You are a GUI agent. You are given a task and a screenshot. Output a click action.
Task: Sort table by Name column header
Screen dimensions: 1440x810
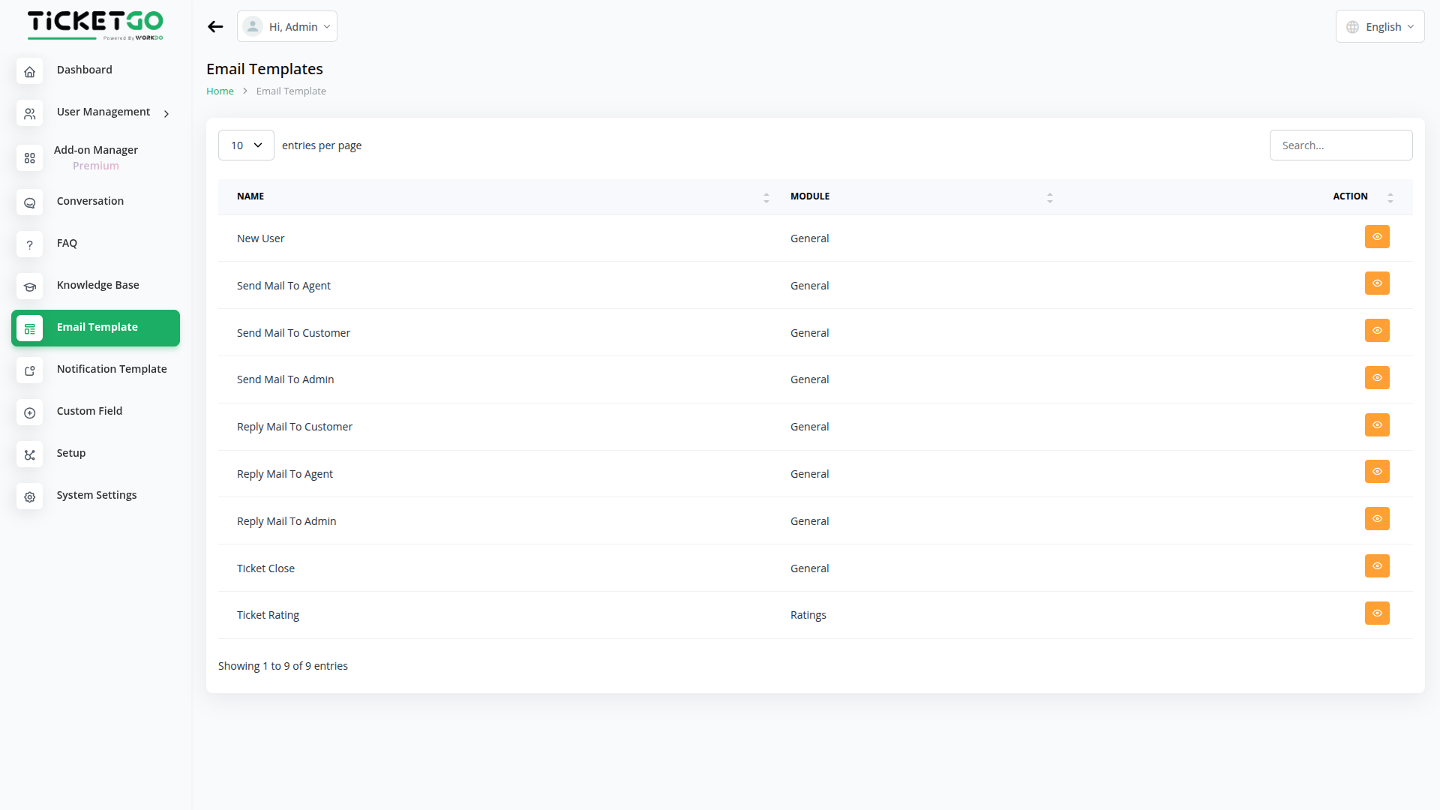coord(250,196)
